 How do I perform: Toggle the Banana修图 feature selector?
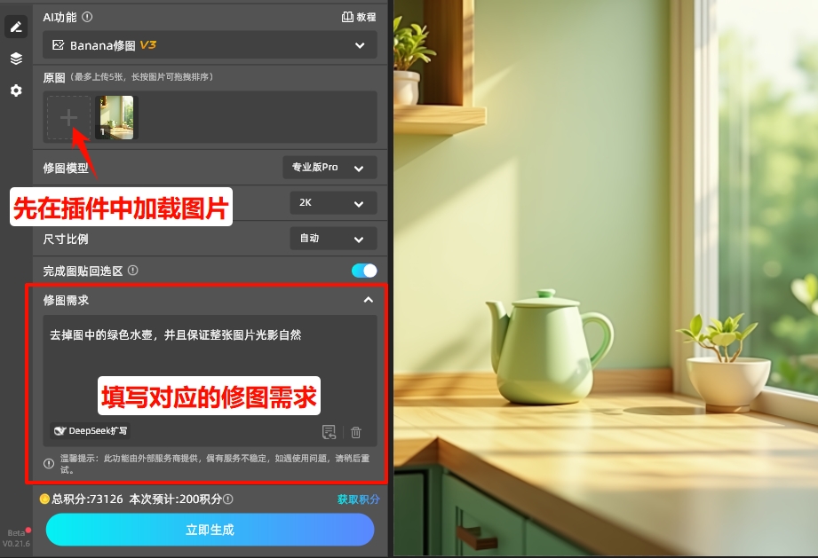click(210, 44)
